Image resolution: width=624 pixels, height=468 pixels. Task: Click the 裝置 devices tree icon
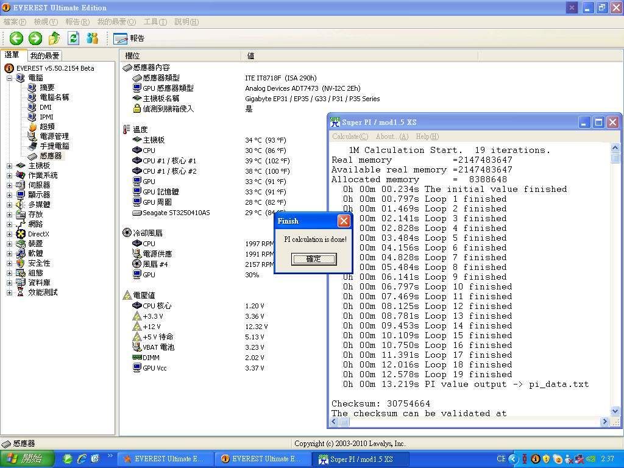(x=21, y=244)
